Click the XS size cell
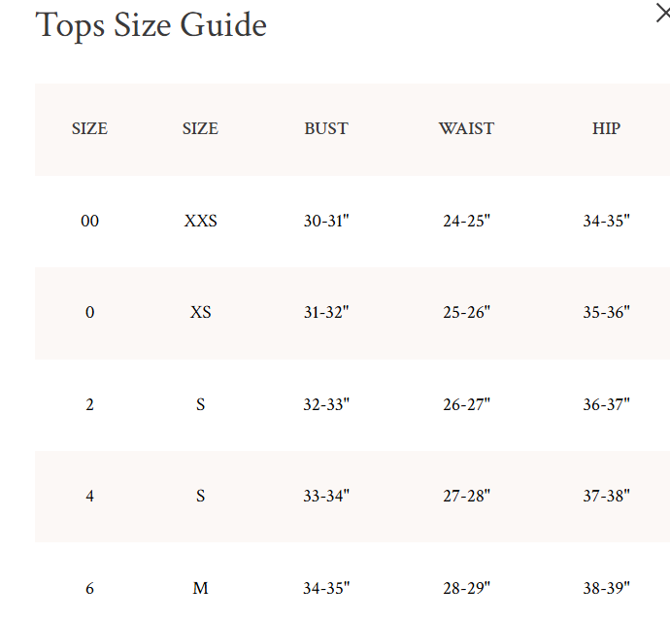The image size is (670, 621). tap(200, 313)
